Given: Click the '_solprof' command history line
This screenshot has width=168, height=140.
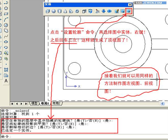Looking at the screenshot, I should click(x=15, y=111).
